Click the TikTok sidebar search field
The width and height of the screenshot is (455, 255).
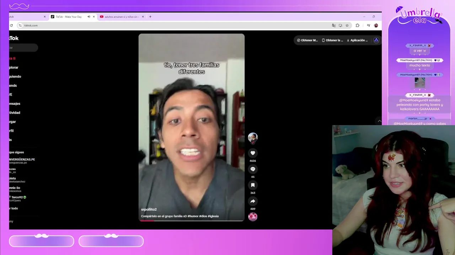(23, 47)
